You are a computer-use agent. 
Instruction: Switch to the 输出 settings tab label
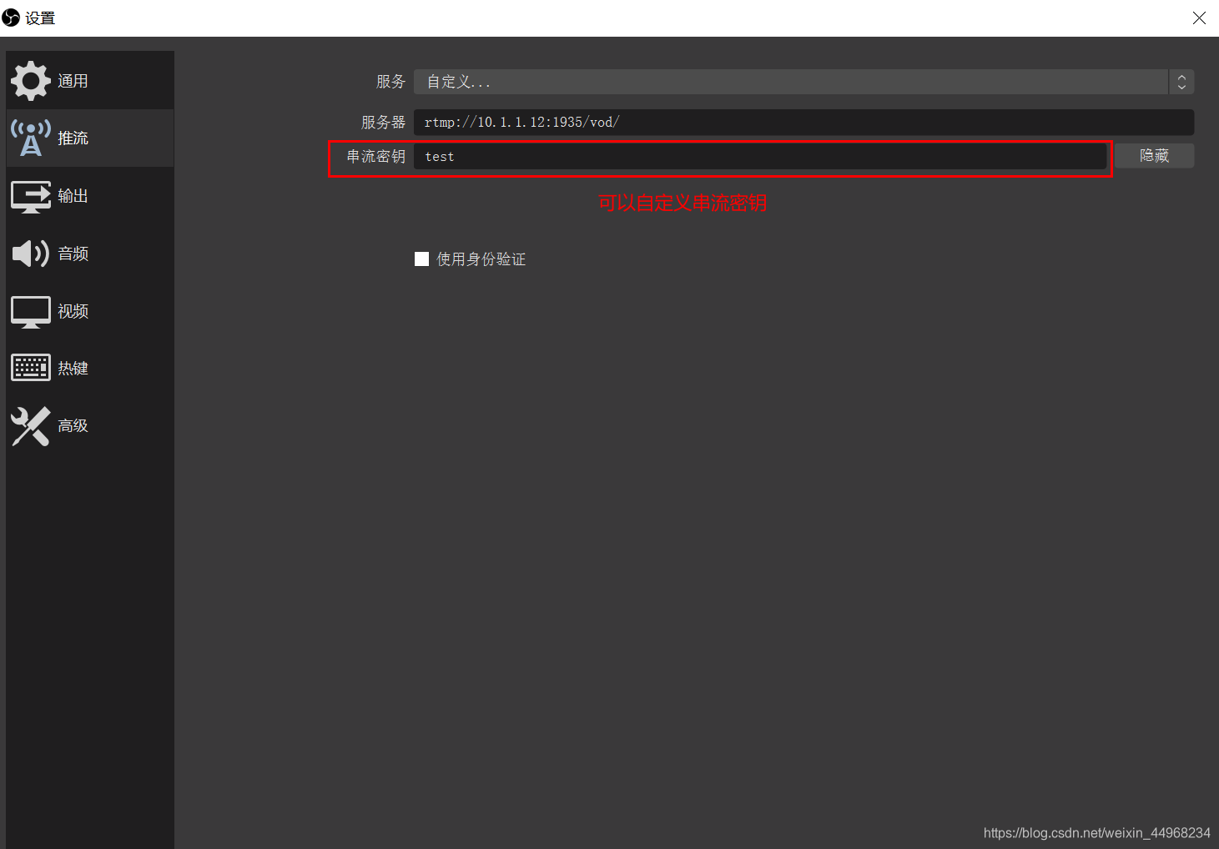(x=73, y=196)
